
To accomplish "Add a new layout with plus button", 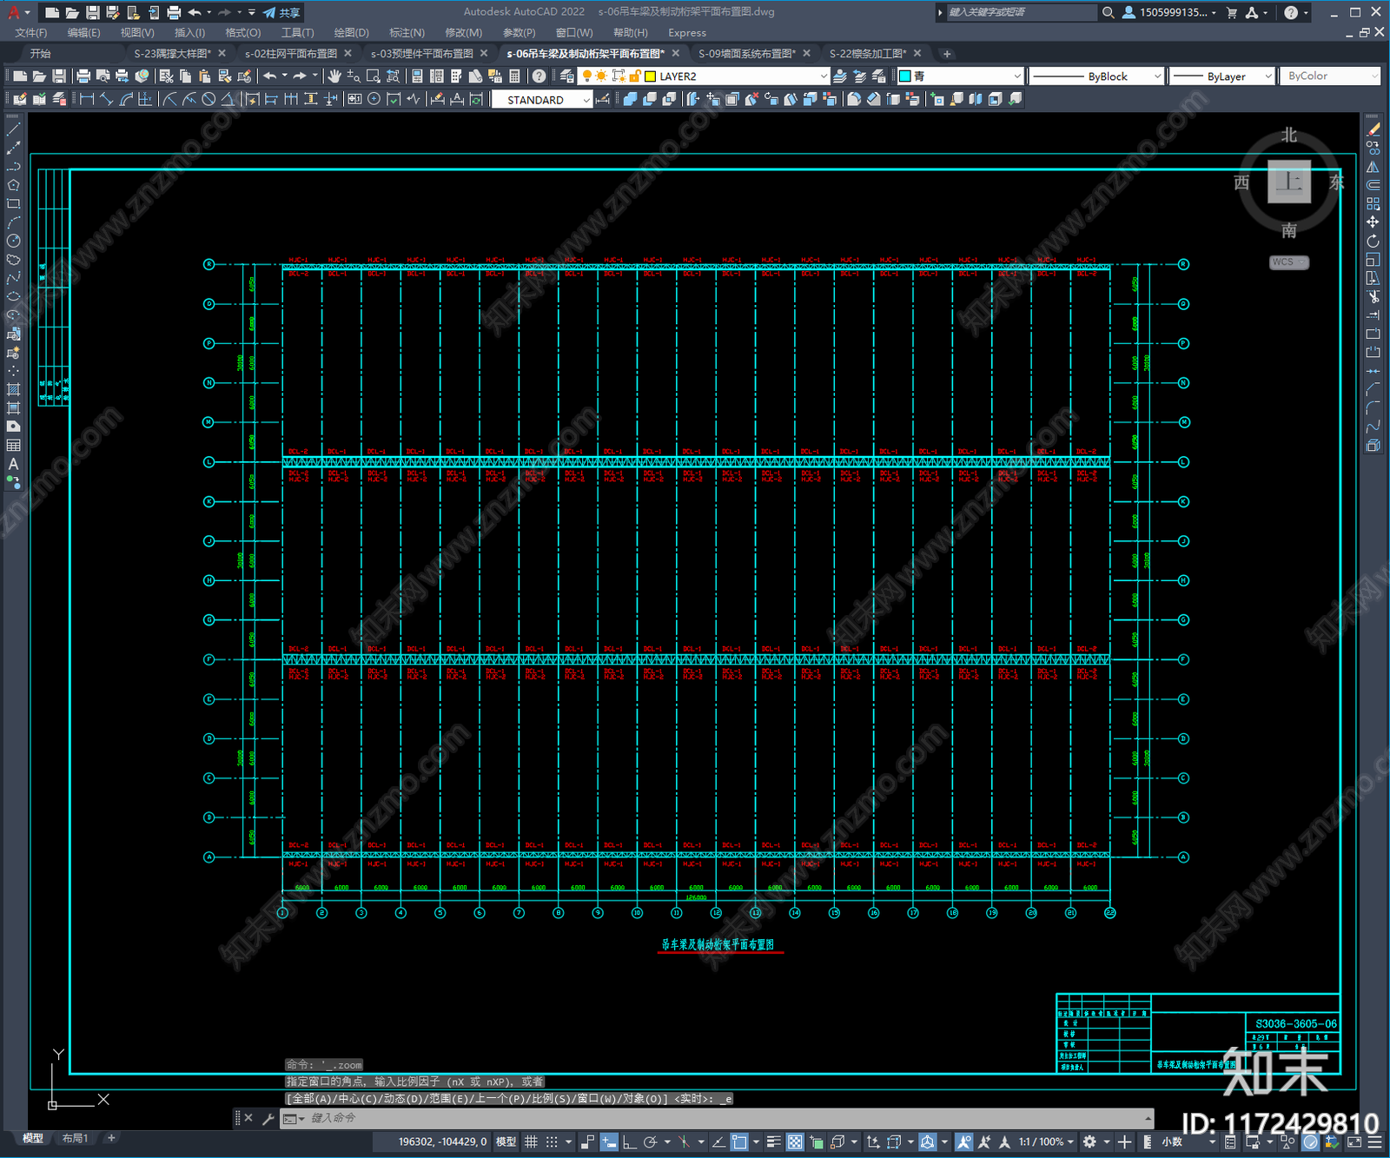I will click(111, 1137).
